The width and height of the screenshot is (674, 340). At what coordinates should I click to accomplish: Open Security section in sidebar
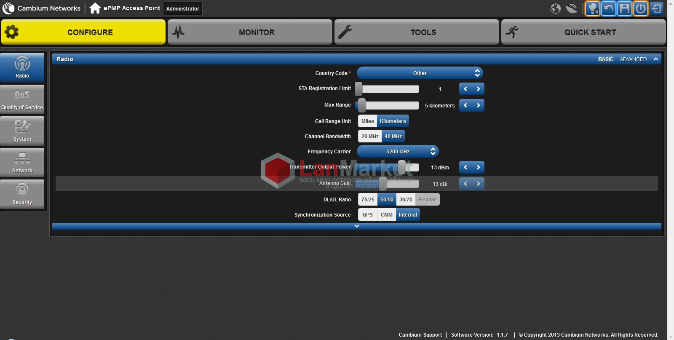(22, 194)
